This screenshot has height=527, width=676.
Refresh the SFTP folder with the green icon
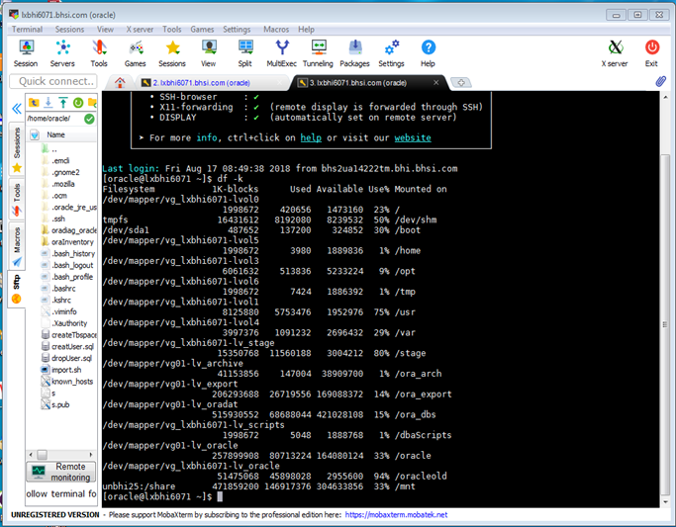point(77,102)
